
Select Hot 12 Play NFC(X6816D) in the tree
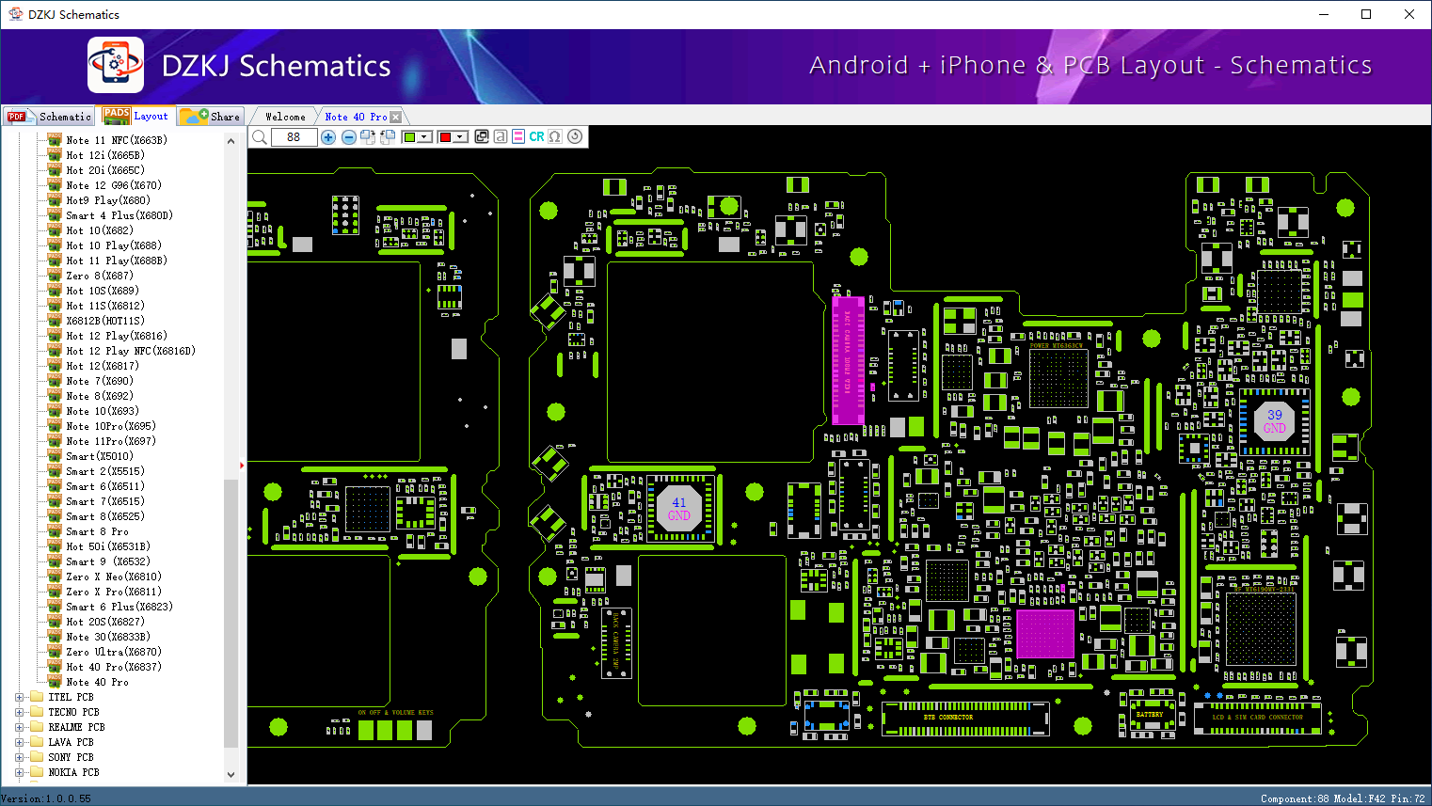(131, 351)
